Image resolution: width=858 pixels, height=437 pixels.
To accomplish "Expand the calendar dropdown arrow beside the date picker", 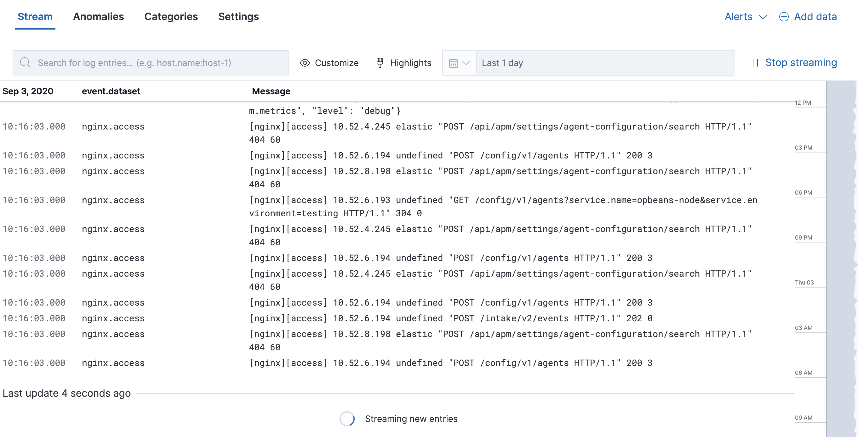I will [466, 63].
